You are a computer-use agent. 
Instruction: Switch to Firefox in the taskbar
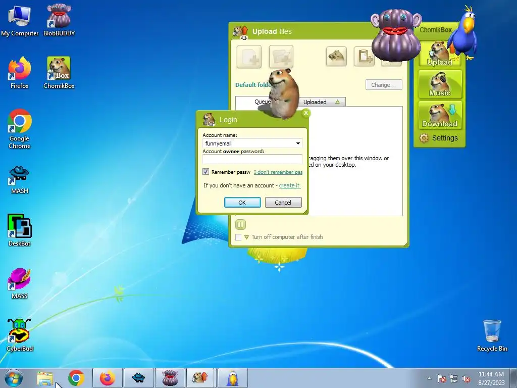(108, 378)
